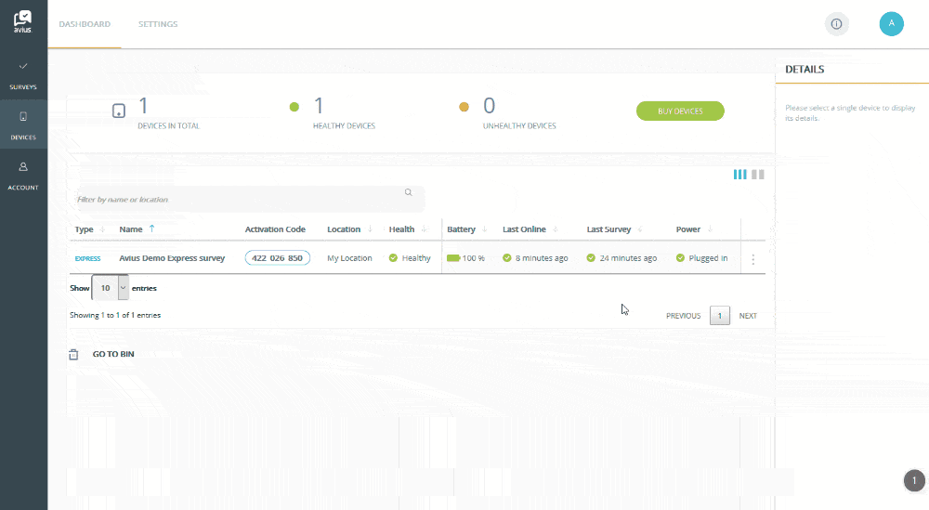Image resolution: width=929 pixels, height=510 pixels.
Task: Click the Avius logo in the sidebar
Action: coord(23,21)
